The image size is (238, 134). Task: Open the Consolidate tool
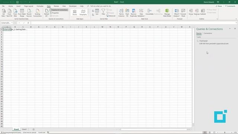coord(149,12)
